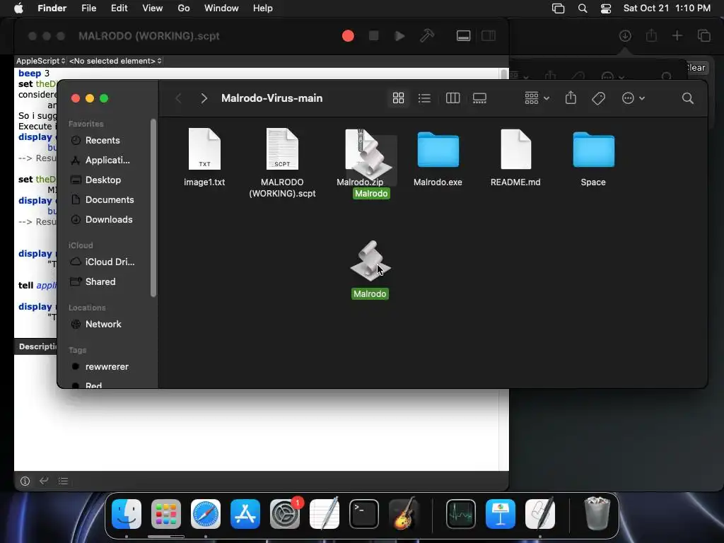Open Network in Finder sidebar
This screenshot has width=724, height=543.
tap(103, 324)
